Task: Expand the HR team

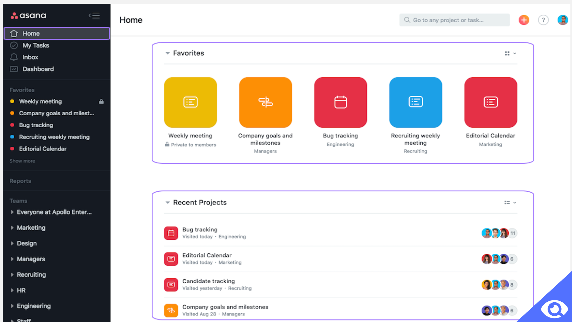Action: tap(12, 290)
